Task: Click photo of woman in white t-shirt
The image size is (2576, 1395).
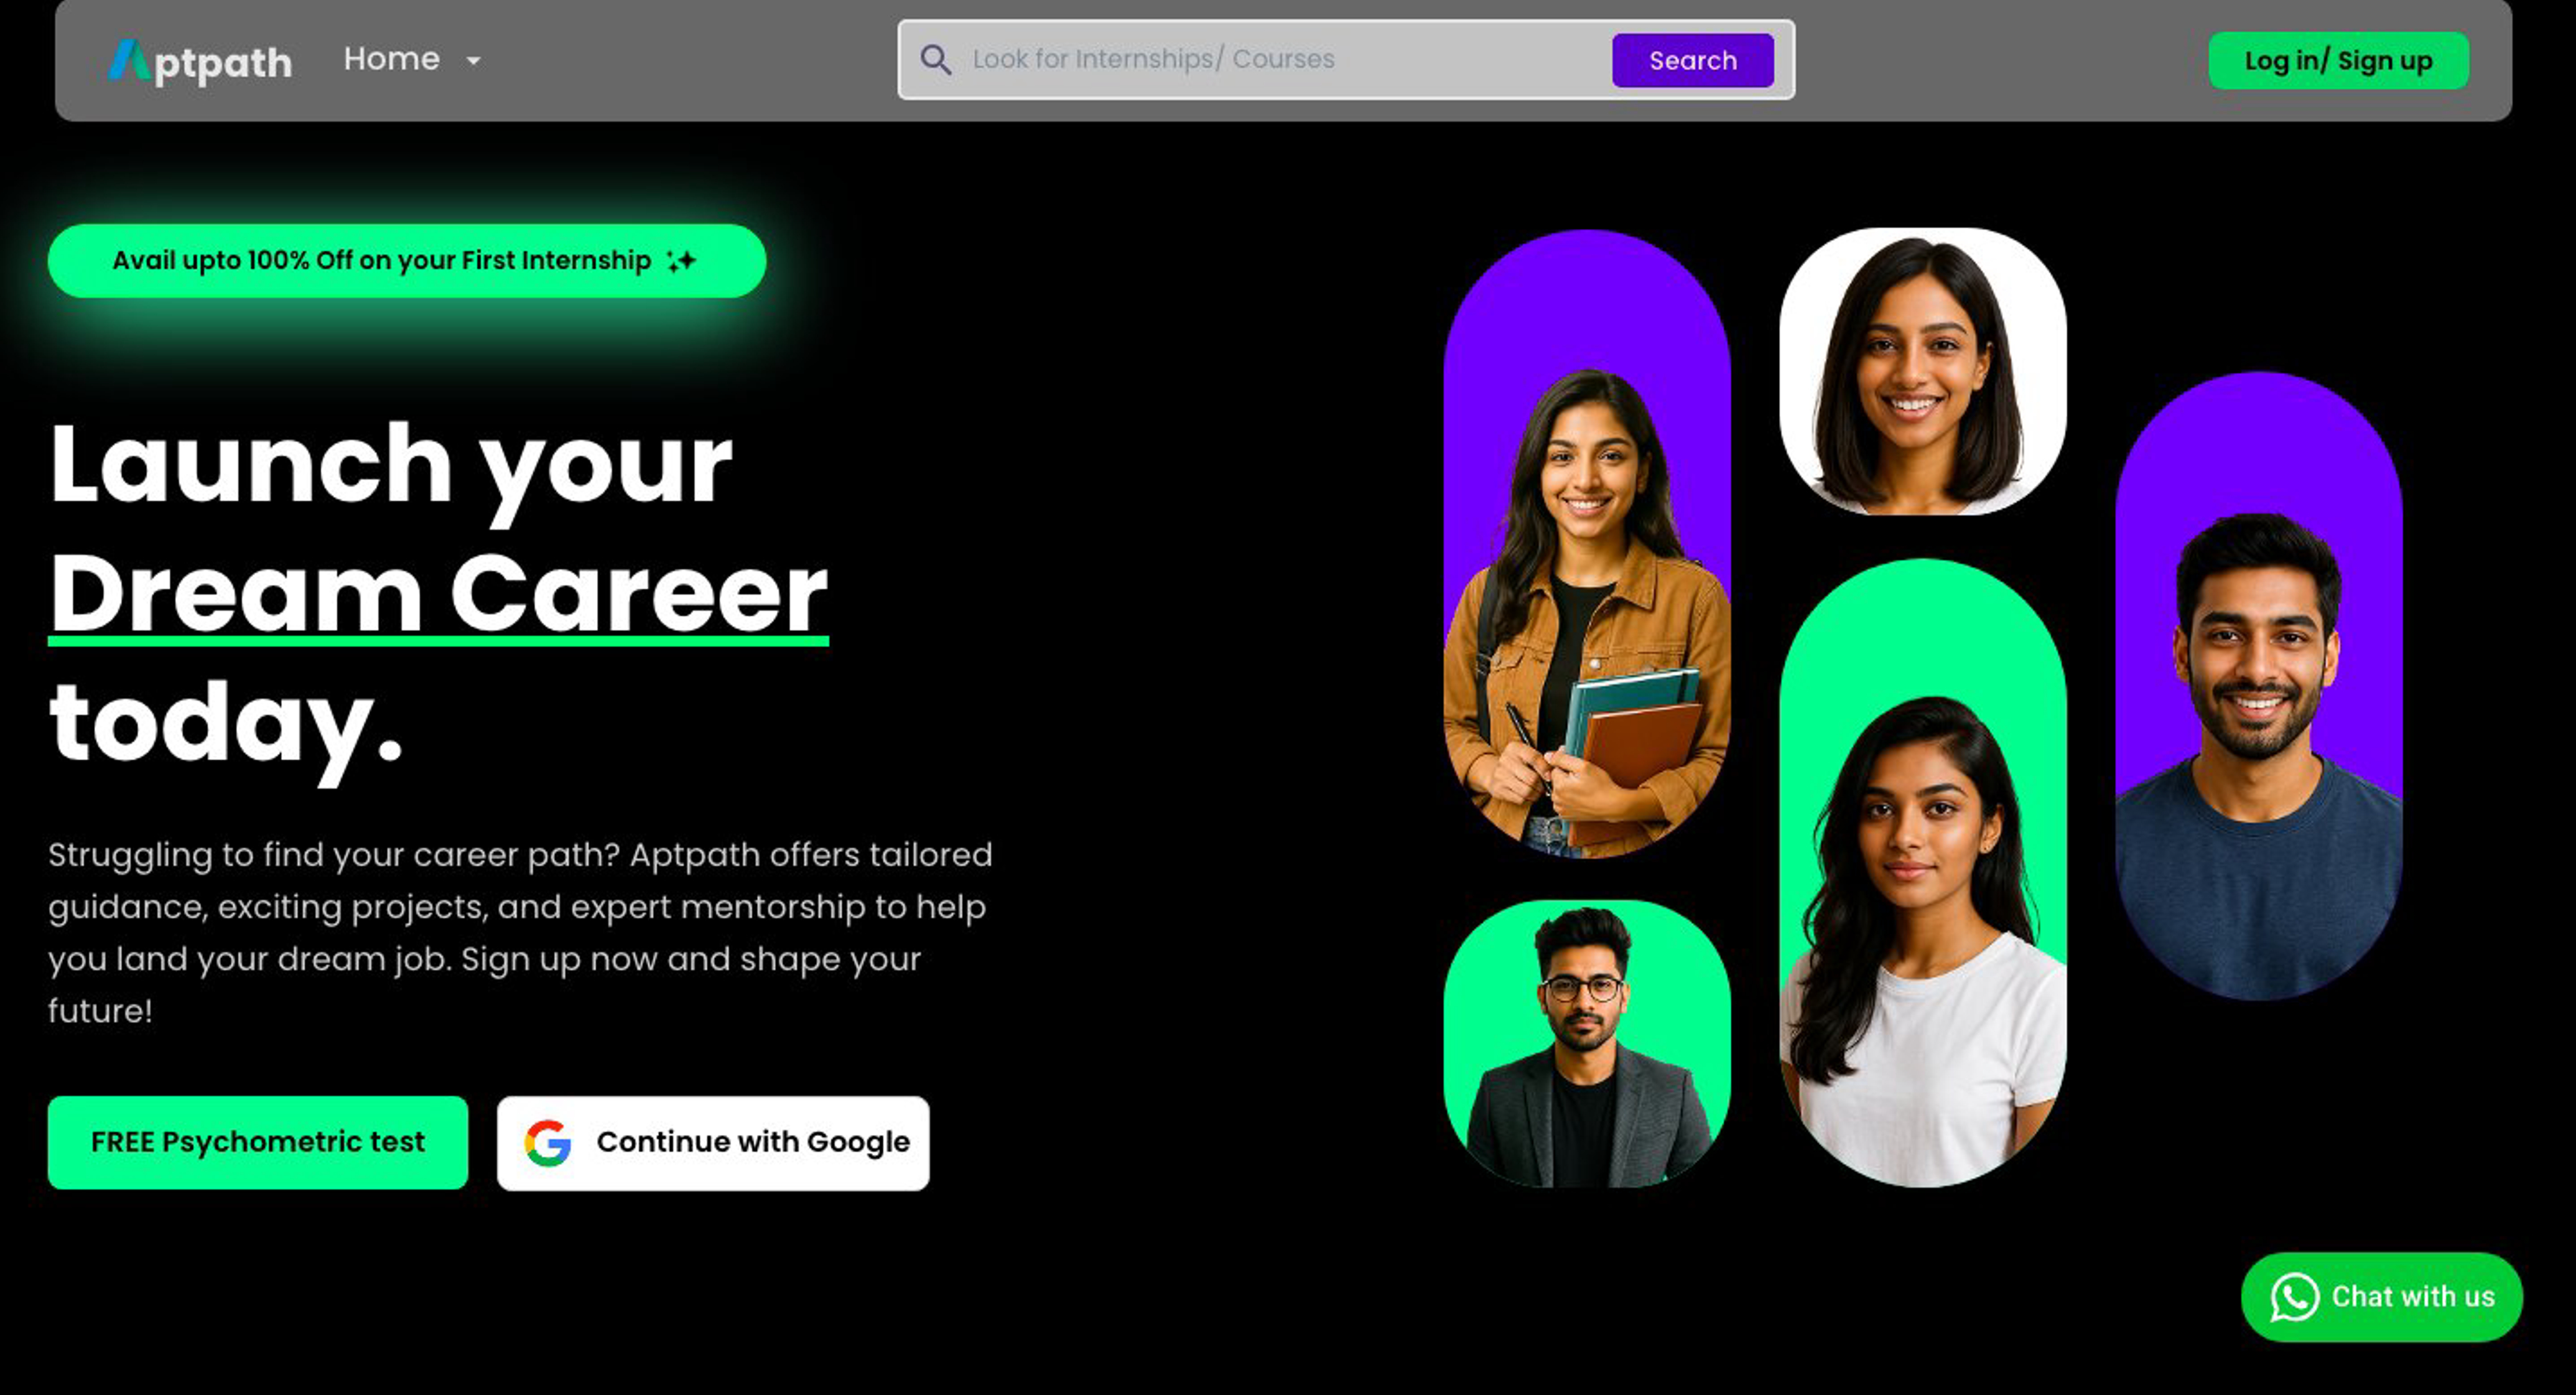Action: click(1922, 872)
